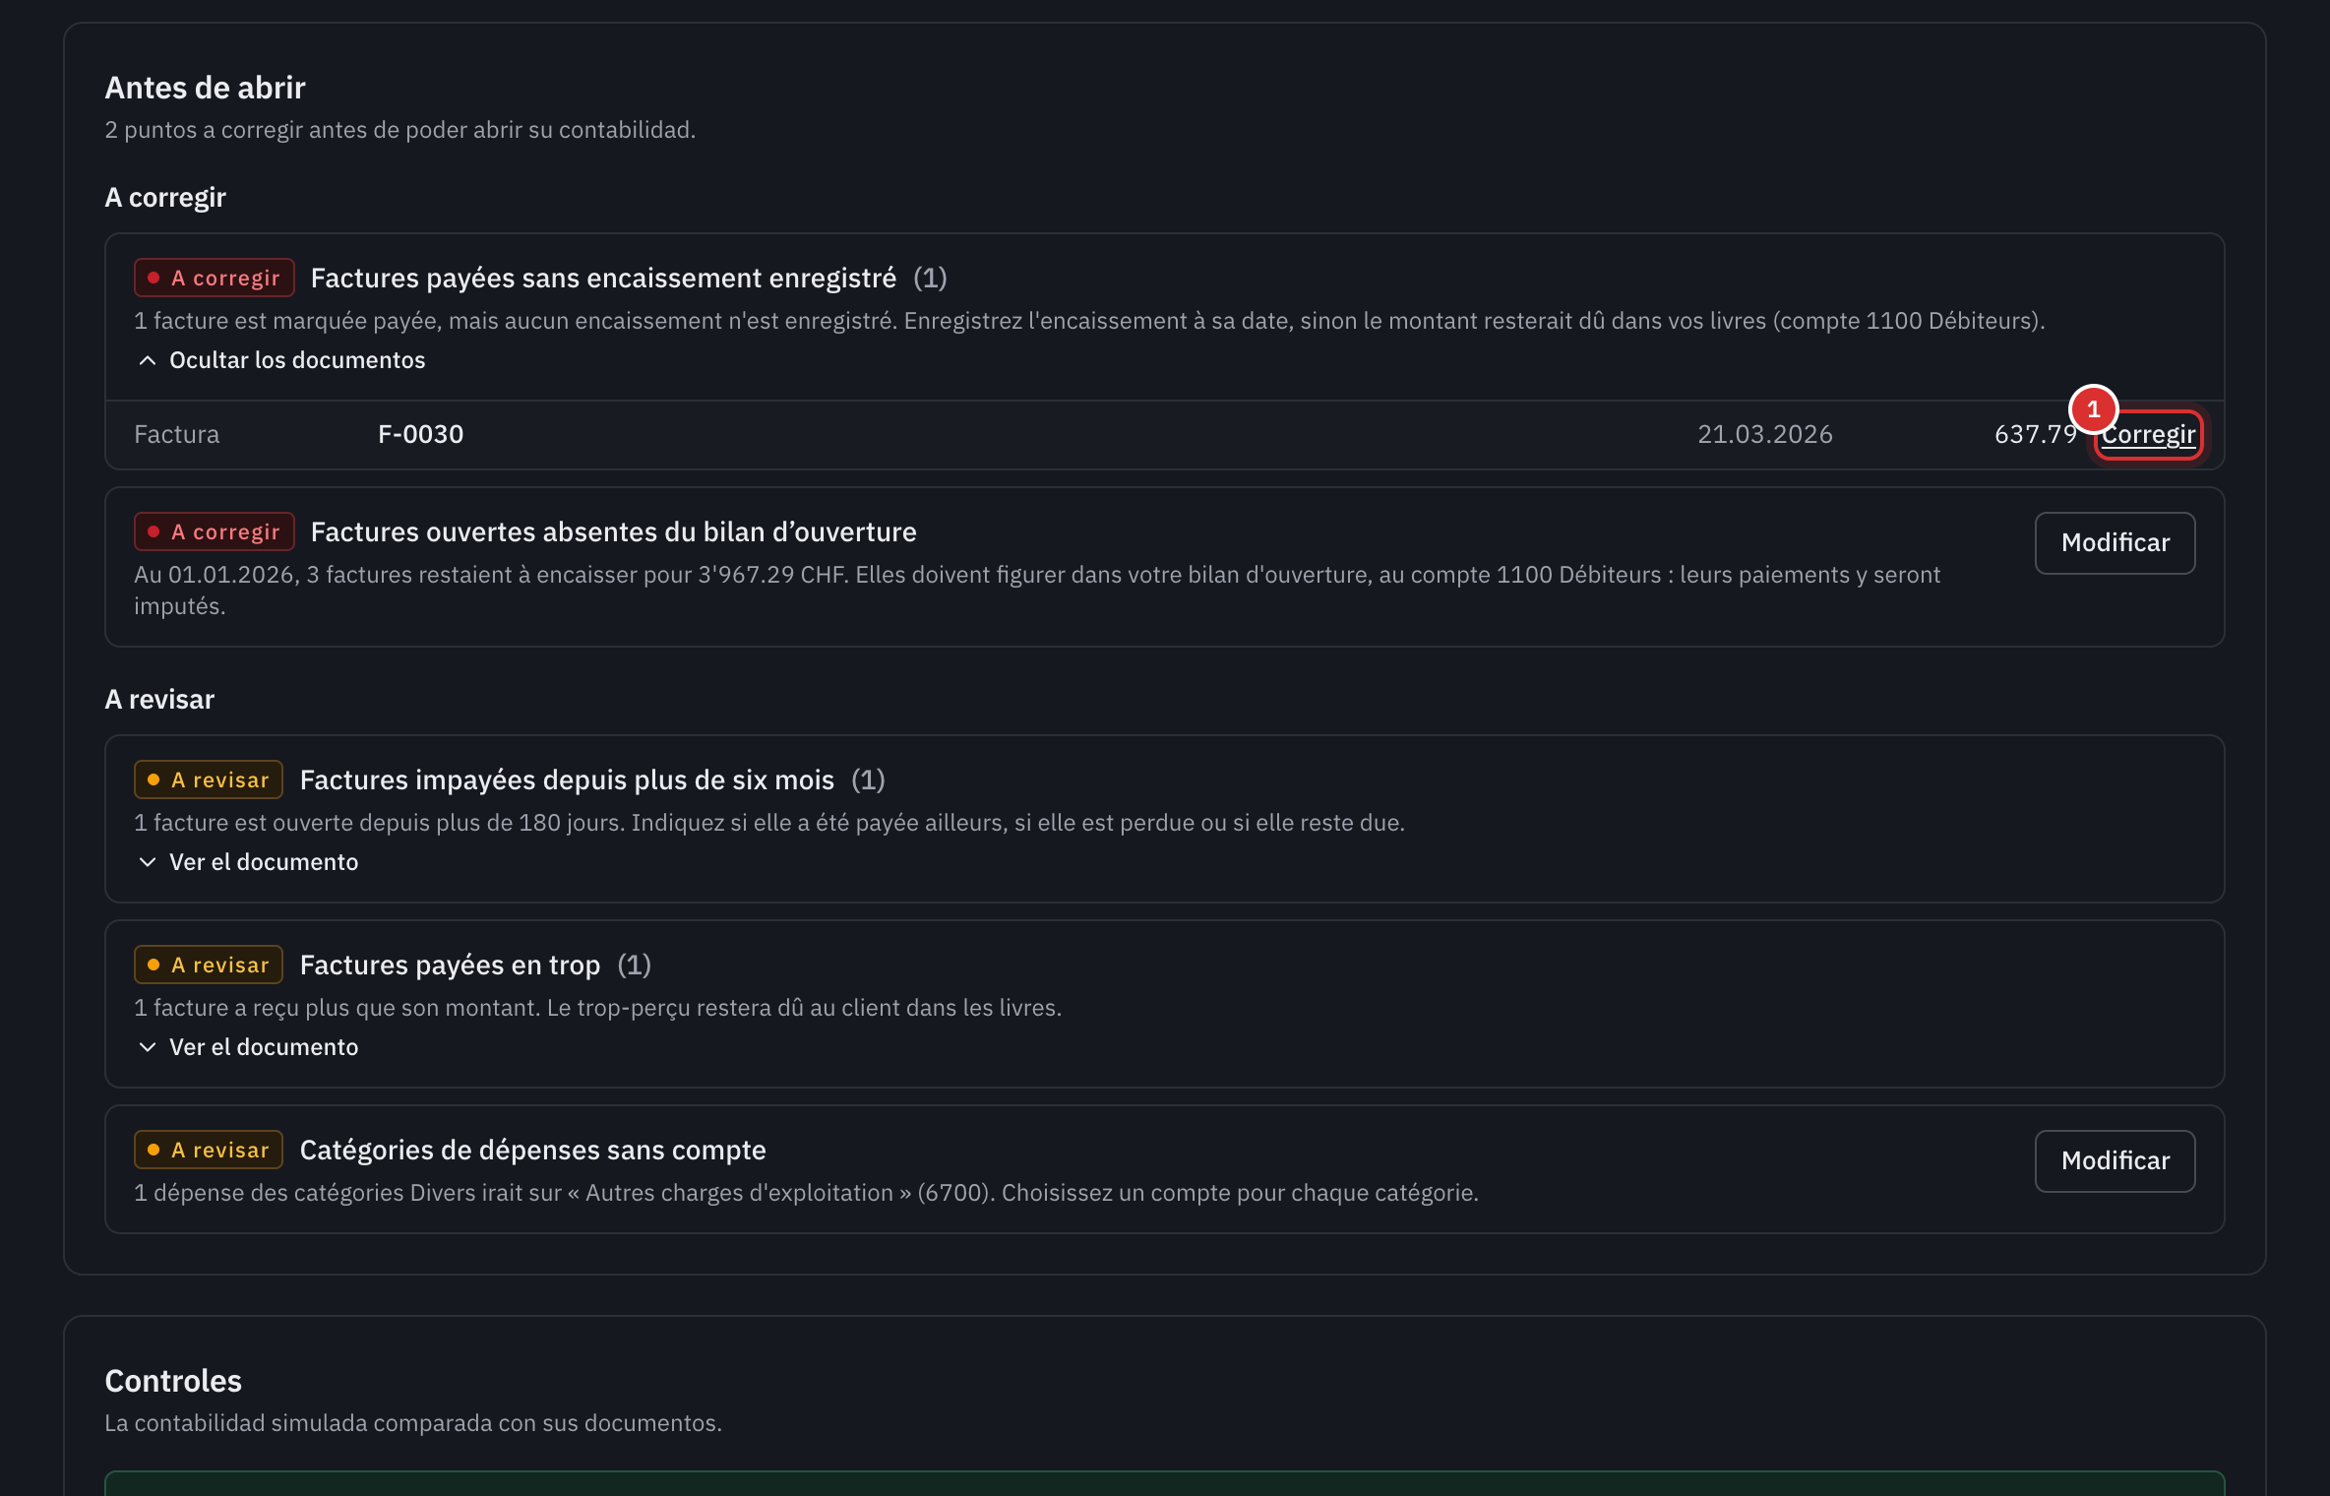Click description about 180 jours open invoice
This screenshot has height=1496, width=2330.
(769, 823)
